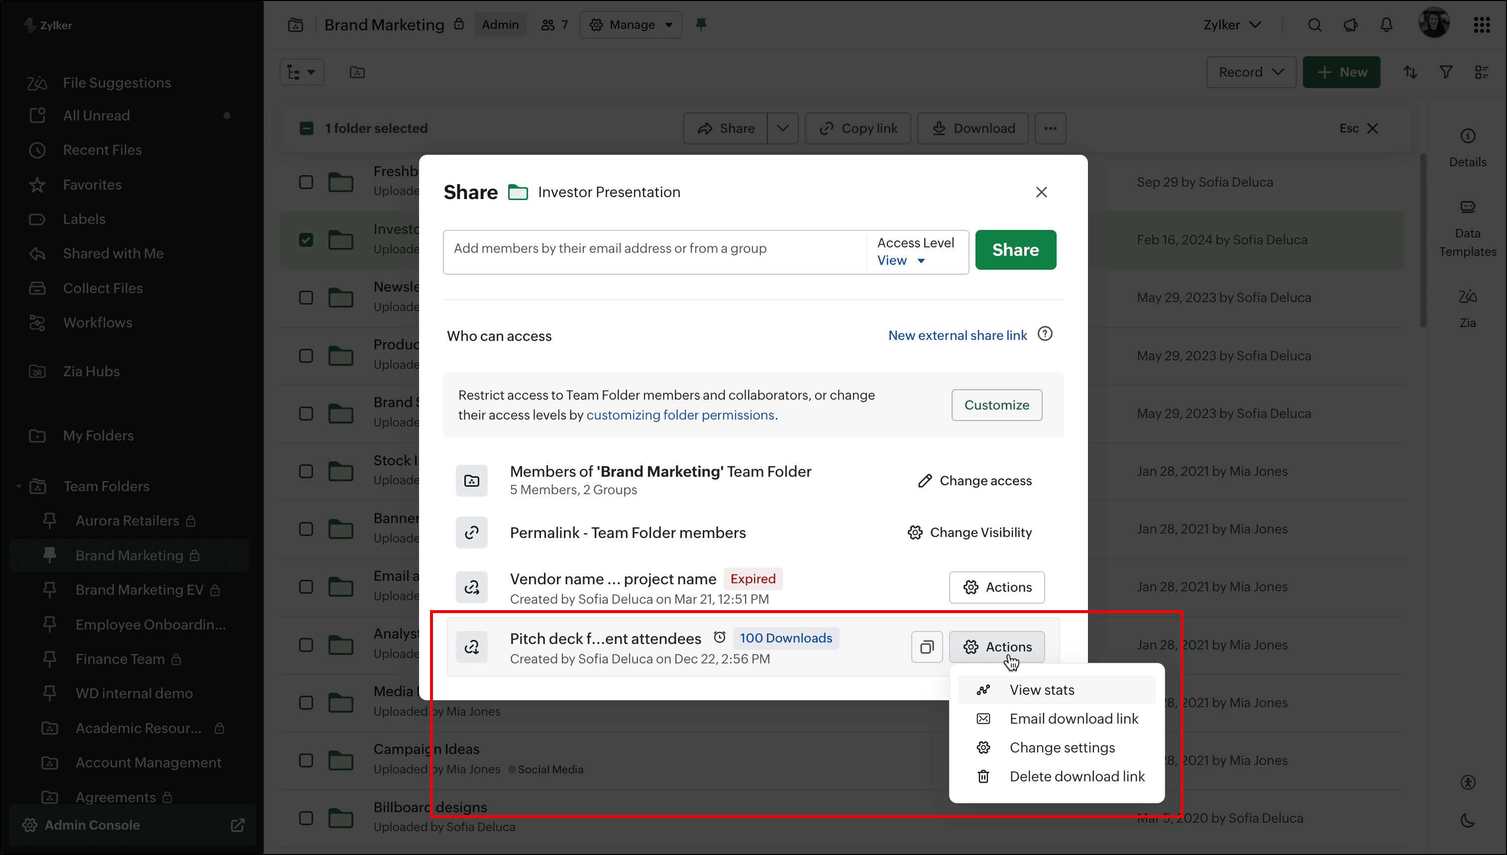1507x855 pixels.
Task: Click New external share link
Action: point(957,335)
